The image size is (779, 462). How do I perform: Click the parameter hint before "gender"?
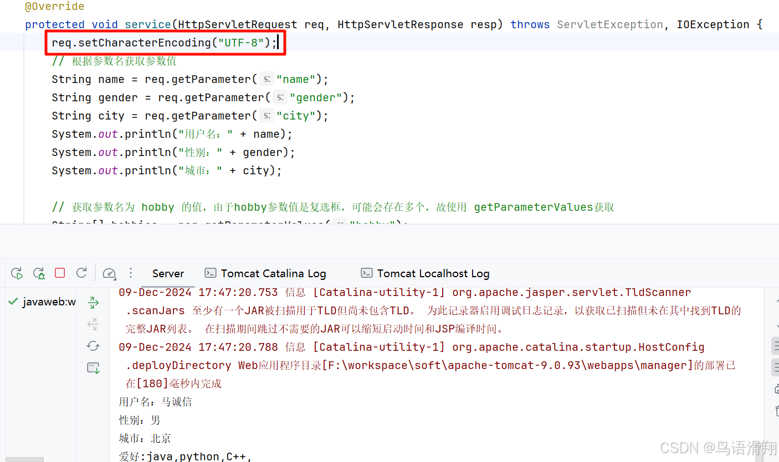tap(280, 97)
